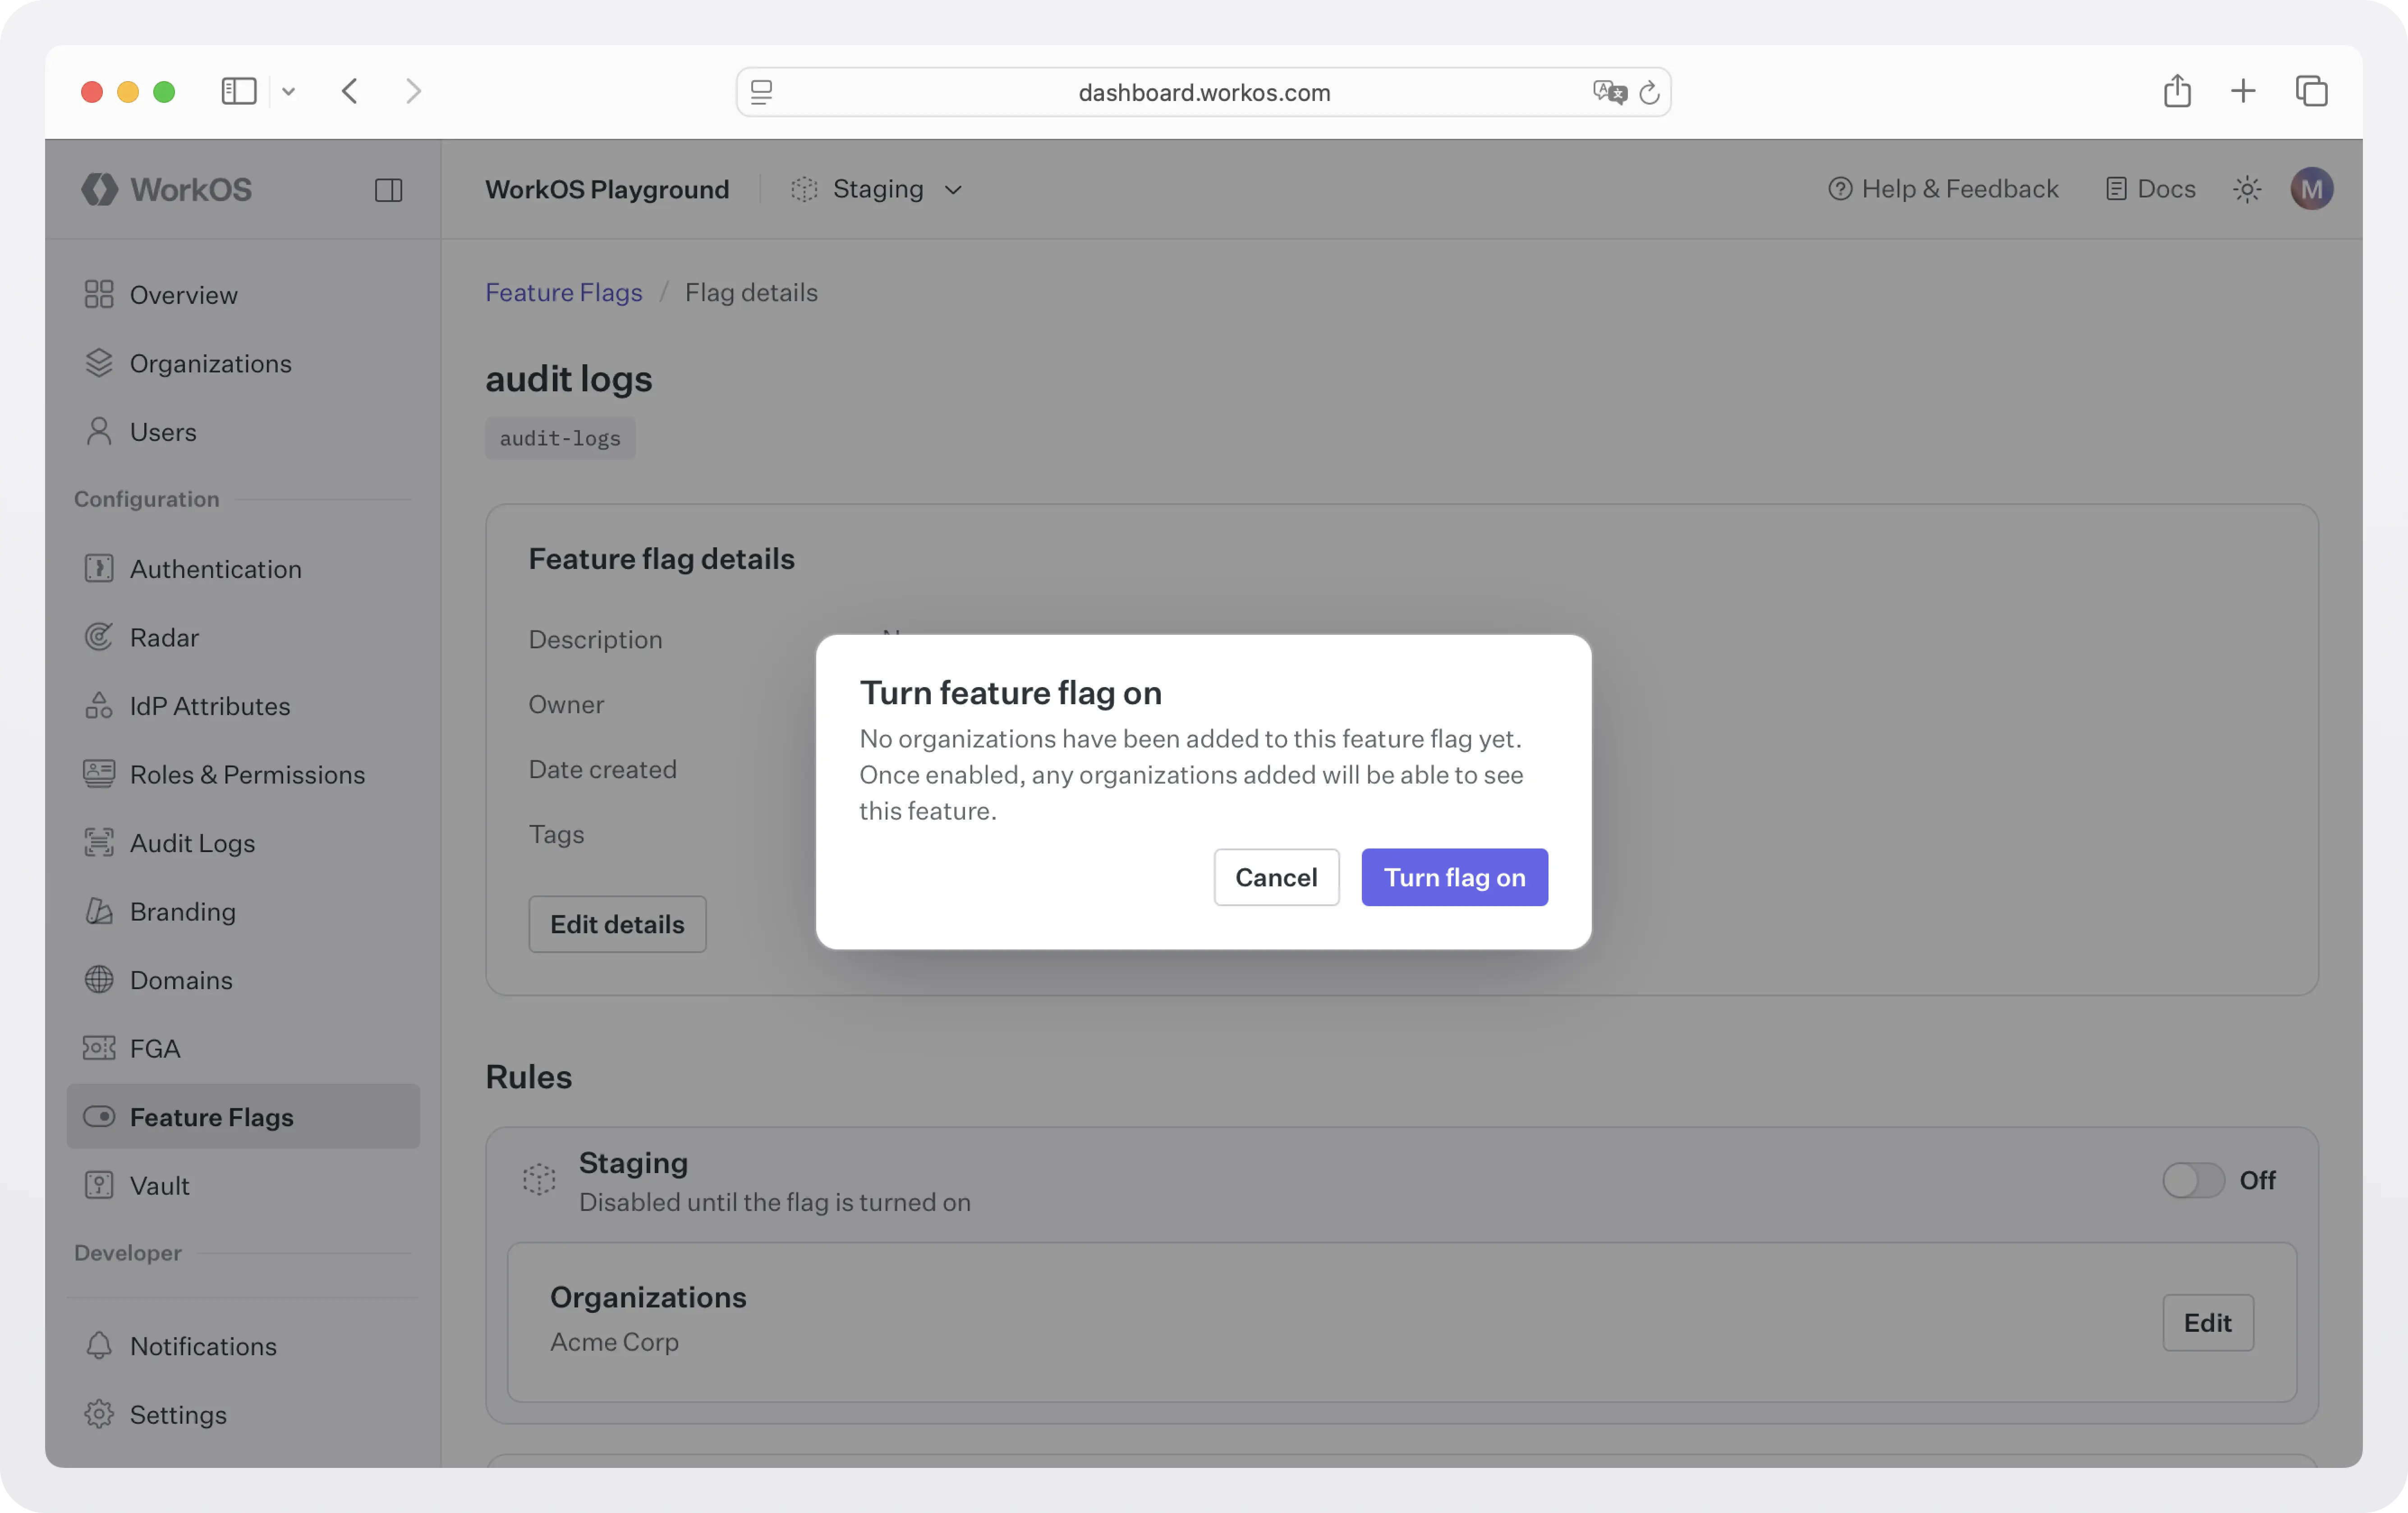The width and height of the screenshot is (2408, 1513).
Task: Click Acme Corp organization text
Action: coord(614,1342)
